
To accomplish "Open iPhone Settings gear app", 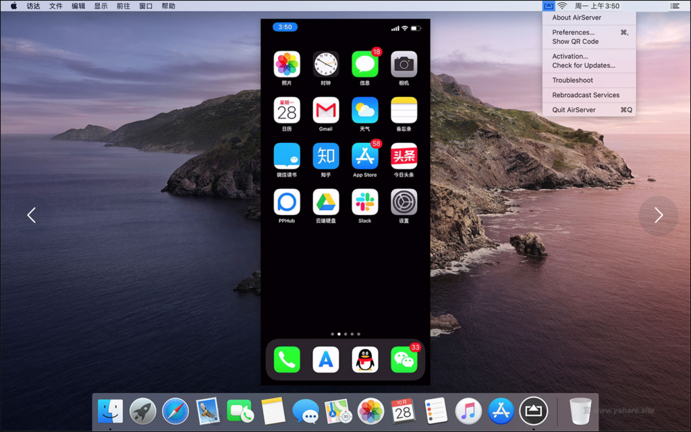I will (x=404, y=202).
